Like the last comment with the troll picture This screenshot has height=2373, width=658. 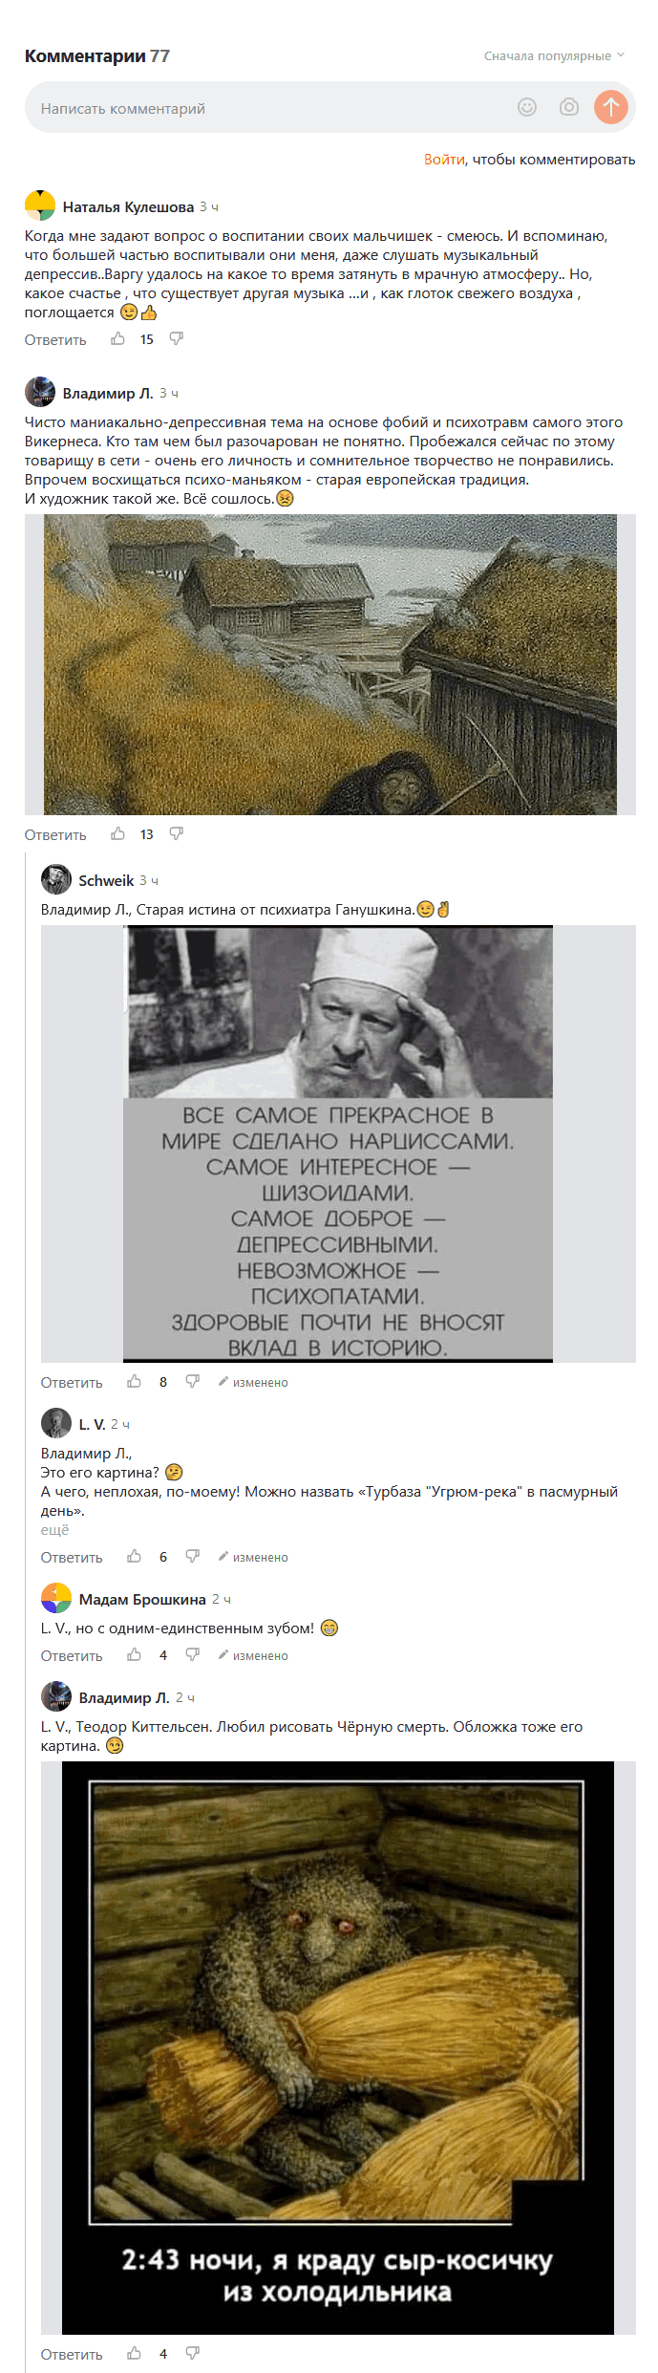tap(135, 2353)
